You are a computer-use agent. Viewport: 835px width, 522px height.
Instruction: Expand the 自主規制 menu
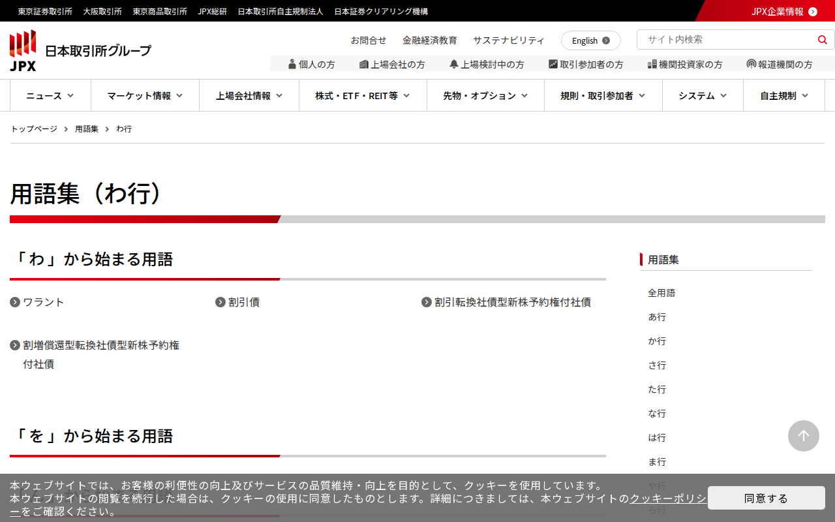[x=784, y=96]
